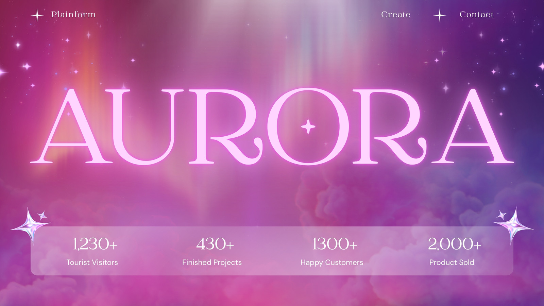
Task: Go to the Plainform brand link
Action: [73, 14]
